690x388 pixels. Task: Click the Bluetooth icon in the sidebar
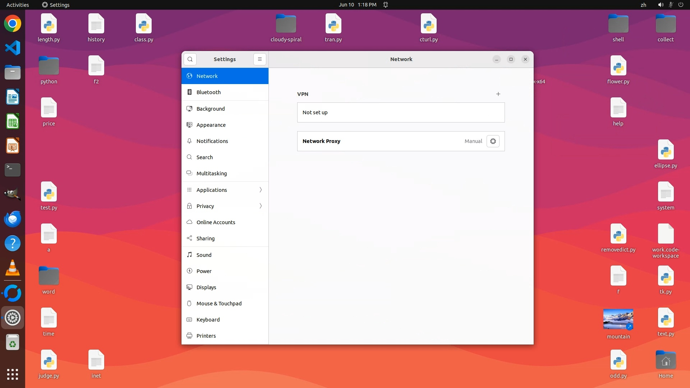coord(189,92)
